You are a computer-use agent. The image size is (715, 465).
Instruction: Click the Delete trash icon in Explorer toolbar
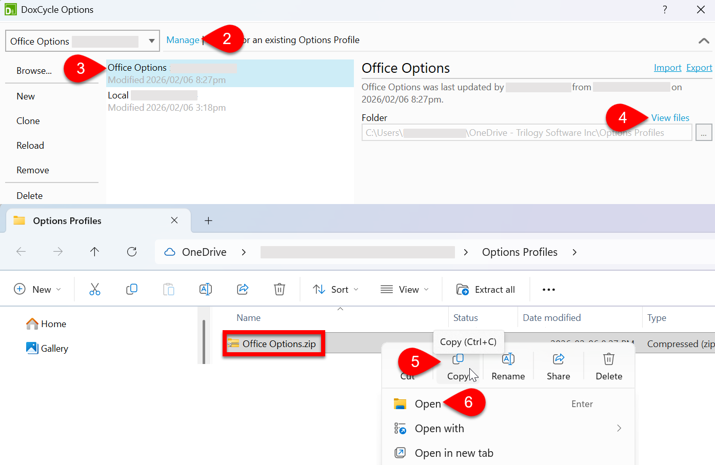(x=280, y=289)
